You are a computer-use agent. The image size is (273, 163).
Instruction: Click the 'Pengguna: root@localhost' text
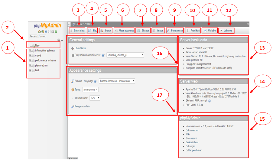pos(198,64)
